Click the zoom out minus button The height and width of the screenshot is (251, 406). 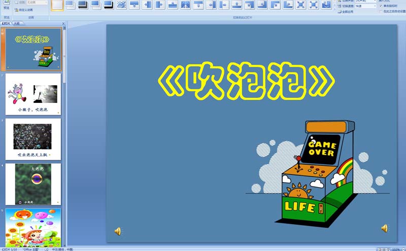pos(403,249)
